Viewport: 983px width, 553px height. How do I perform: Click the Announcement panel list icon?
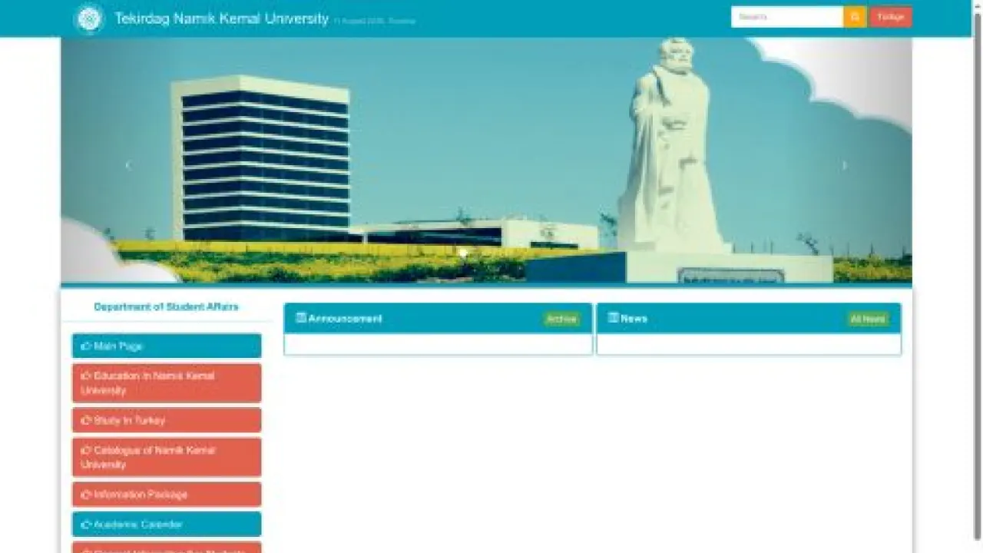[301, 317]
